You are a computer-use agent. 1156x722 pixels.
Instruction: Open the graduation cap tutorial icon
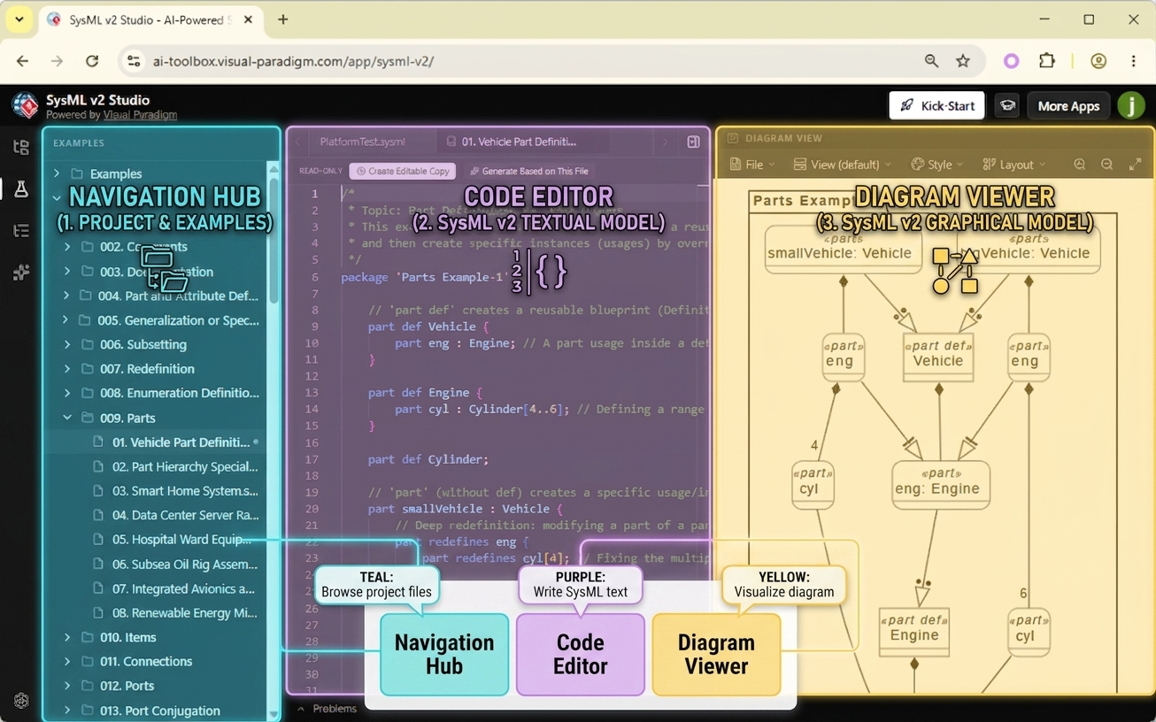click(x=1007, y=105)
